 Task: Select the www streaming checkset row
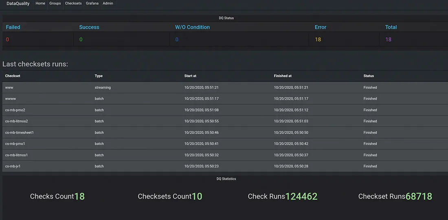[x=9, y=88]
